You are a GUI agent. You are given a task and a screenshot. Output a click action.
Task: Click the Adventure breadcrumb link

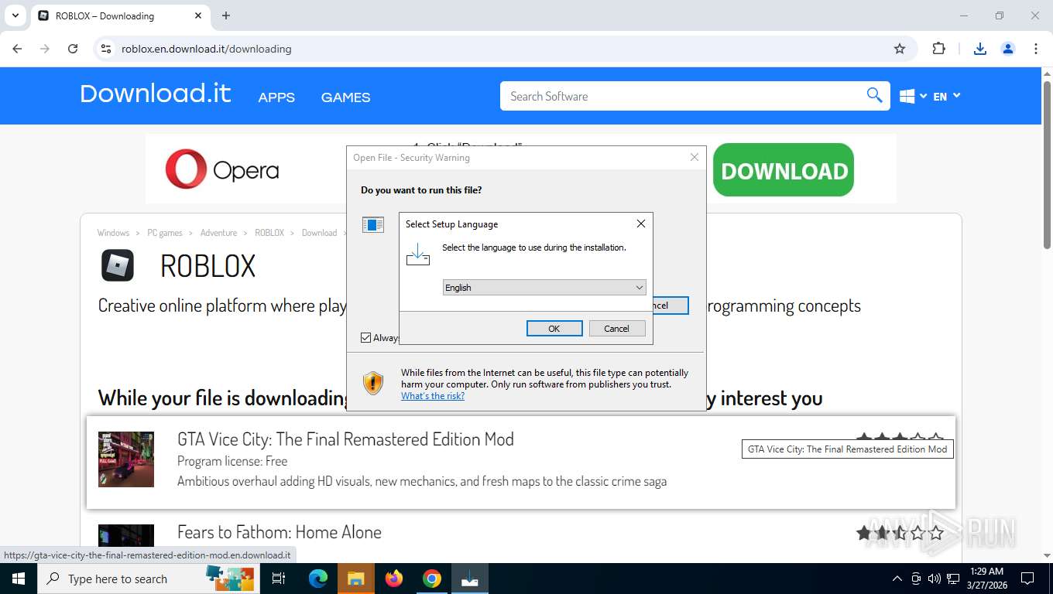point(218,233)
